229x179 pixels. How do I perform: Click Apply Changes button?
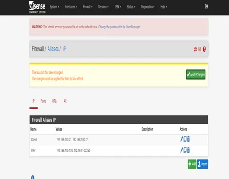point(196,75)
